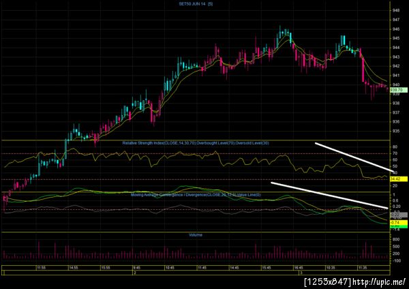The image size is (409, 289).
Task: Click the day 1 segment in date bar
Action: click(x=67, y=273)
